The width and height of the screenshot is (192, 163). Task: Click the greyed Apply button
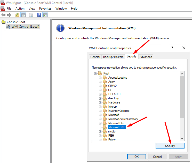coord(178,157)
